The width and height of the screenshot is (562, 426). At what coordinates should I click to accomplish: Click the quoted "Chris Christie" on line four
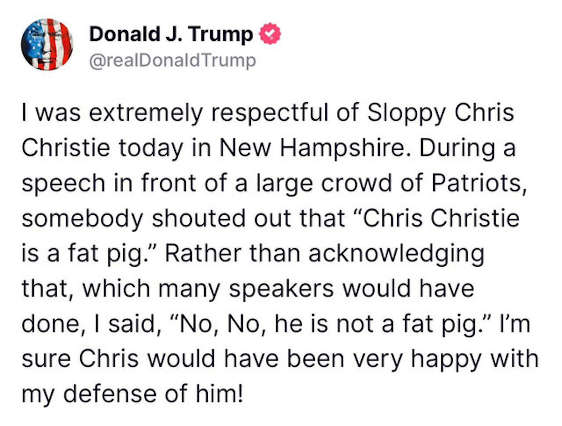coord(441,218)
